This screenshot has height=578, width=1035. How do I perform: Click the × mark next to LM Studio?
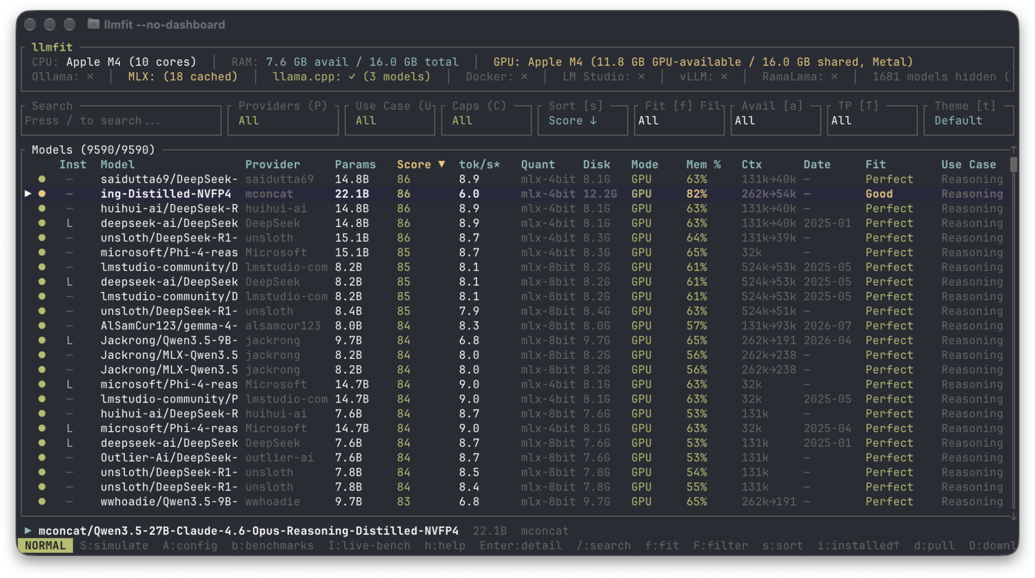(x=641, y=77)
